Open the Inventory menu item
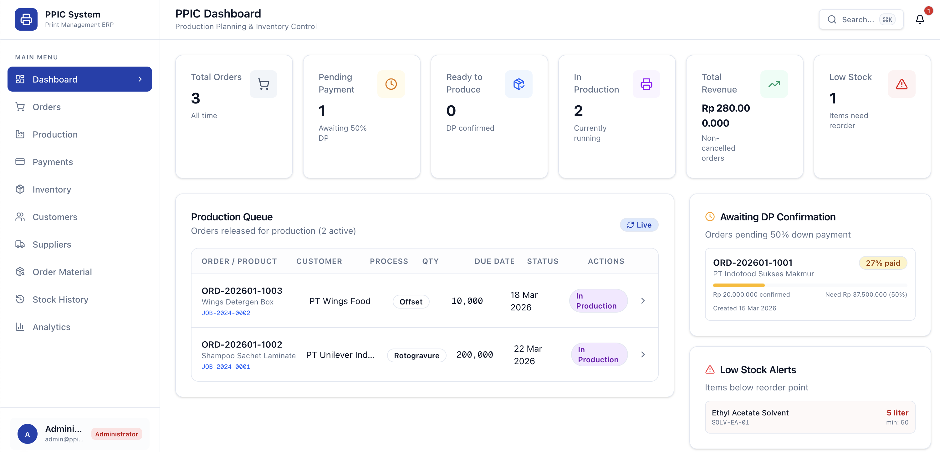The image size is (940, 452). pos(79,189)
